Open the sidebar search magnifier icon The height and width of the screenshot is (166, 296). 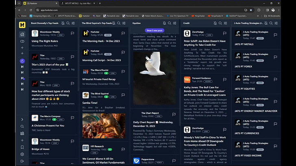pos(22,126)
